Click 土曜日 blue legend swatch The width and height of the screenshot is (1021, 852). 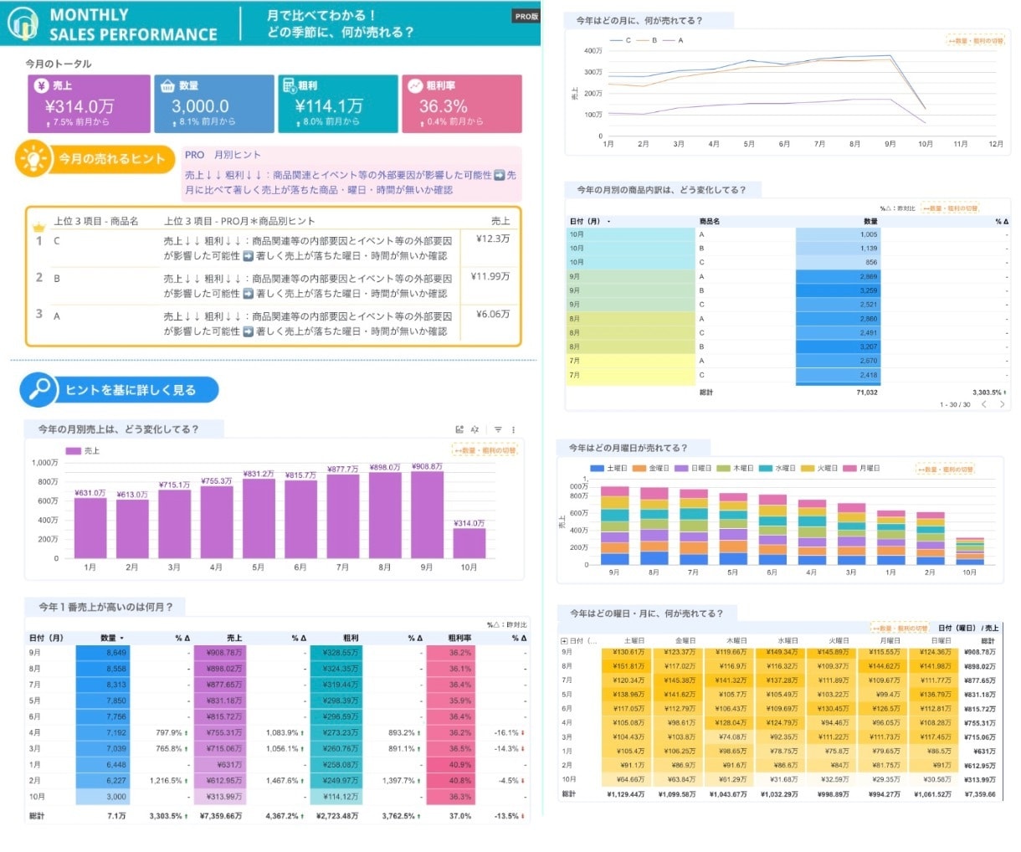(597, 469)
